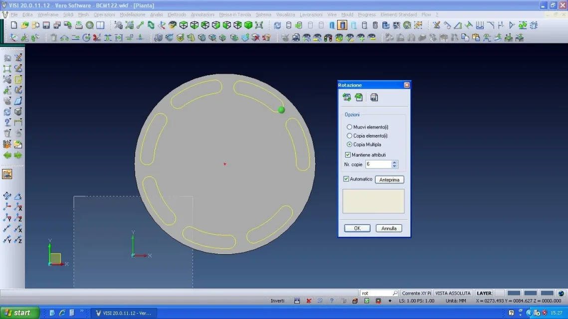
Task: Click the trash can icon in second toolbar row
Action: (54, 37)
